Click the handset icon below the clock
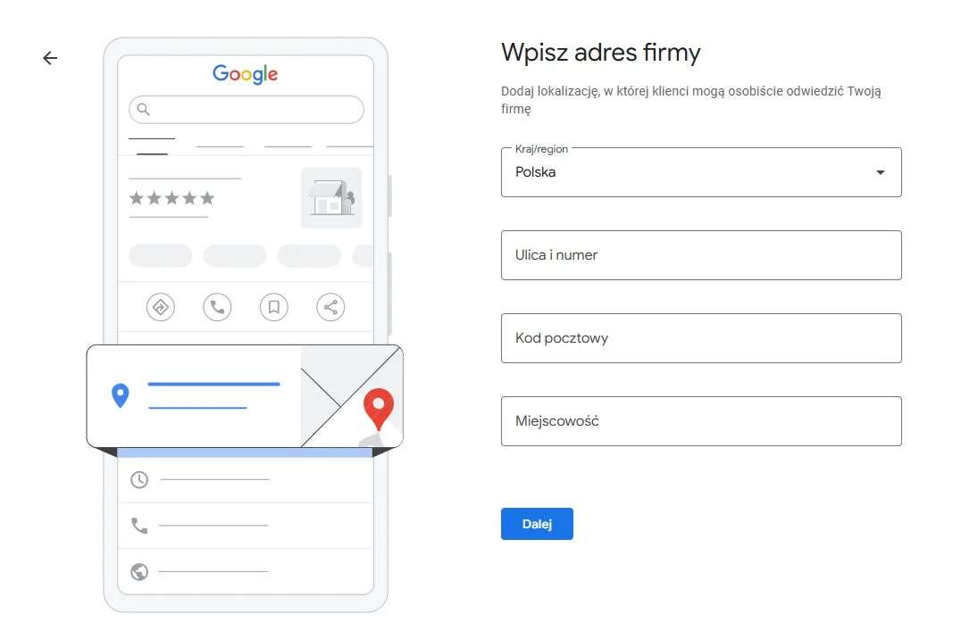This screenshot has width=961, height=639. click(139, 526)
